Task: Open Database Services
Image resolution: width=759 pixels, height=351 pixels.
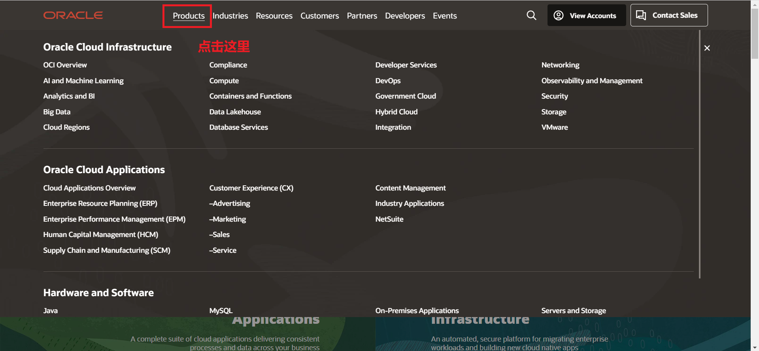Action: point(239,127)
